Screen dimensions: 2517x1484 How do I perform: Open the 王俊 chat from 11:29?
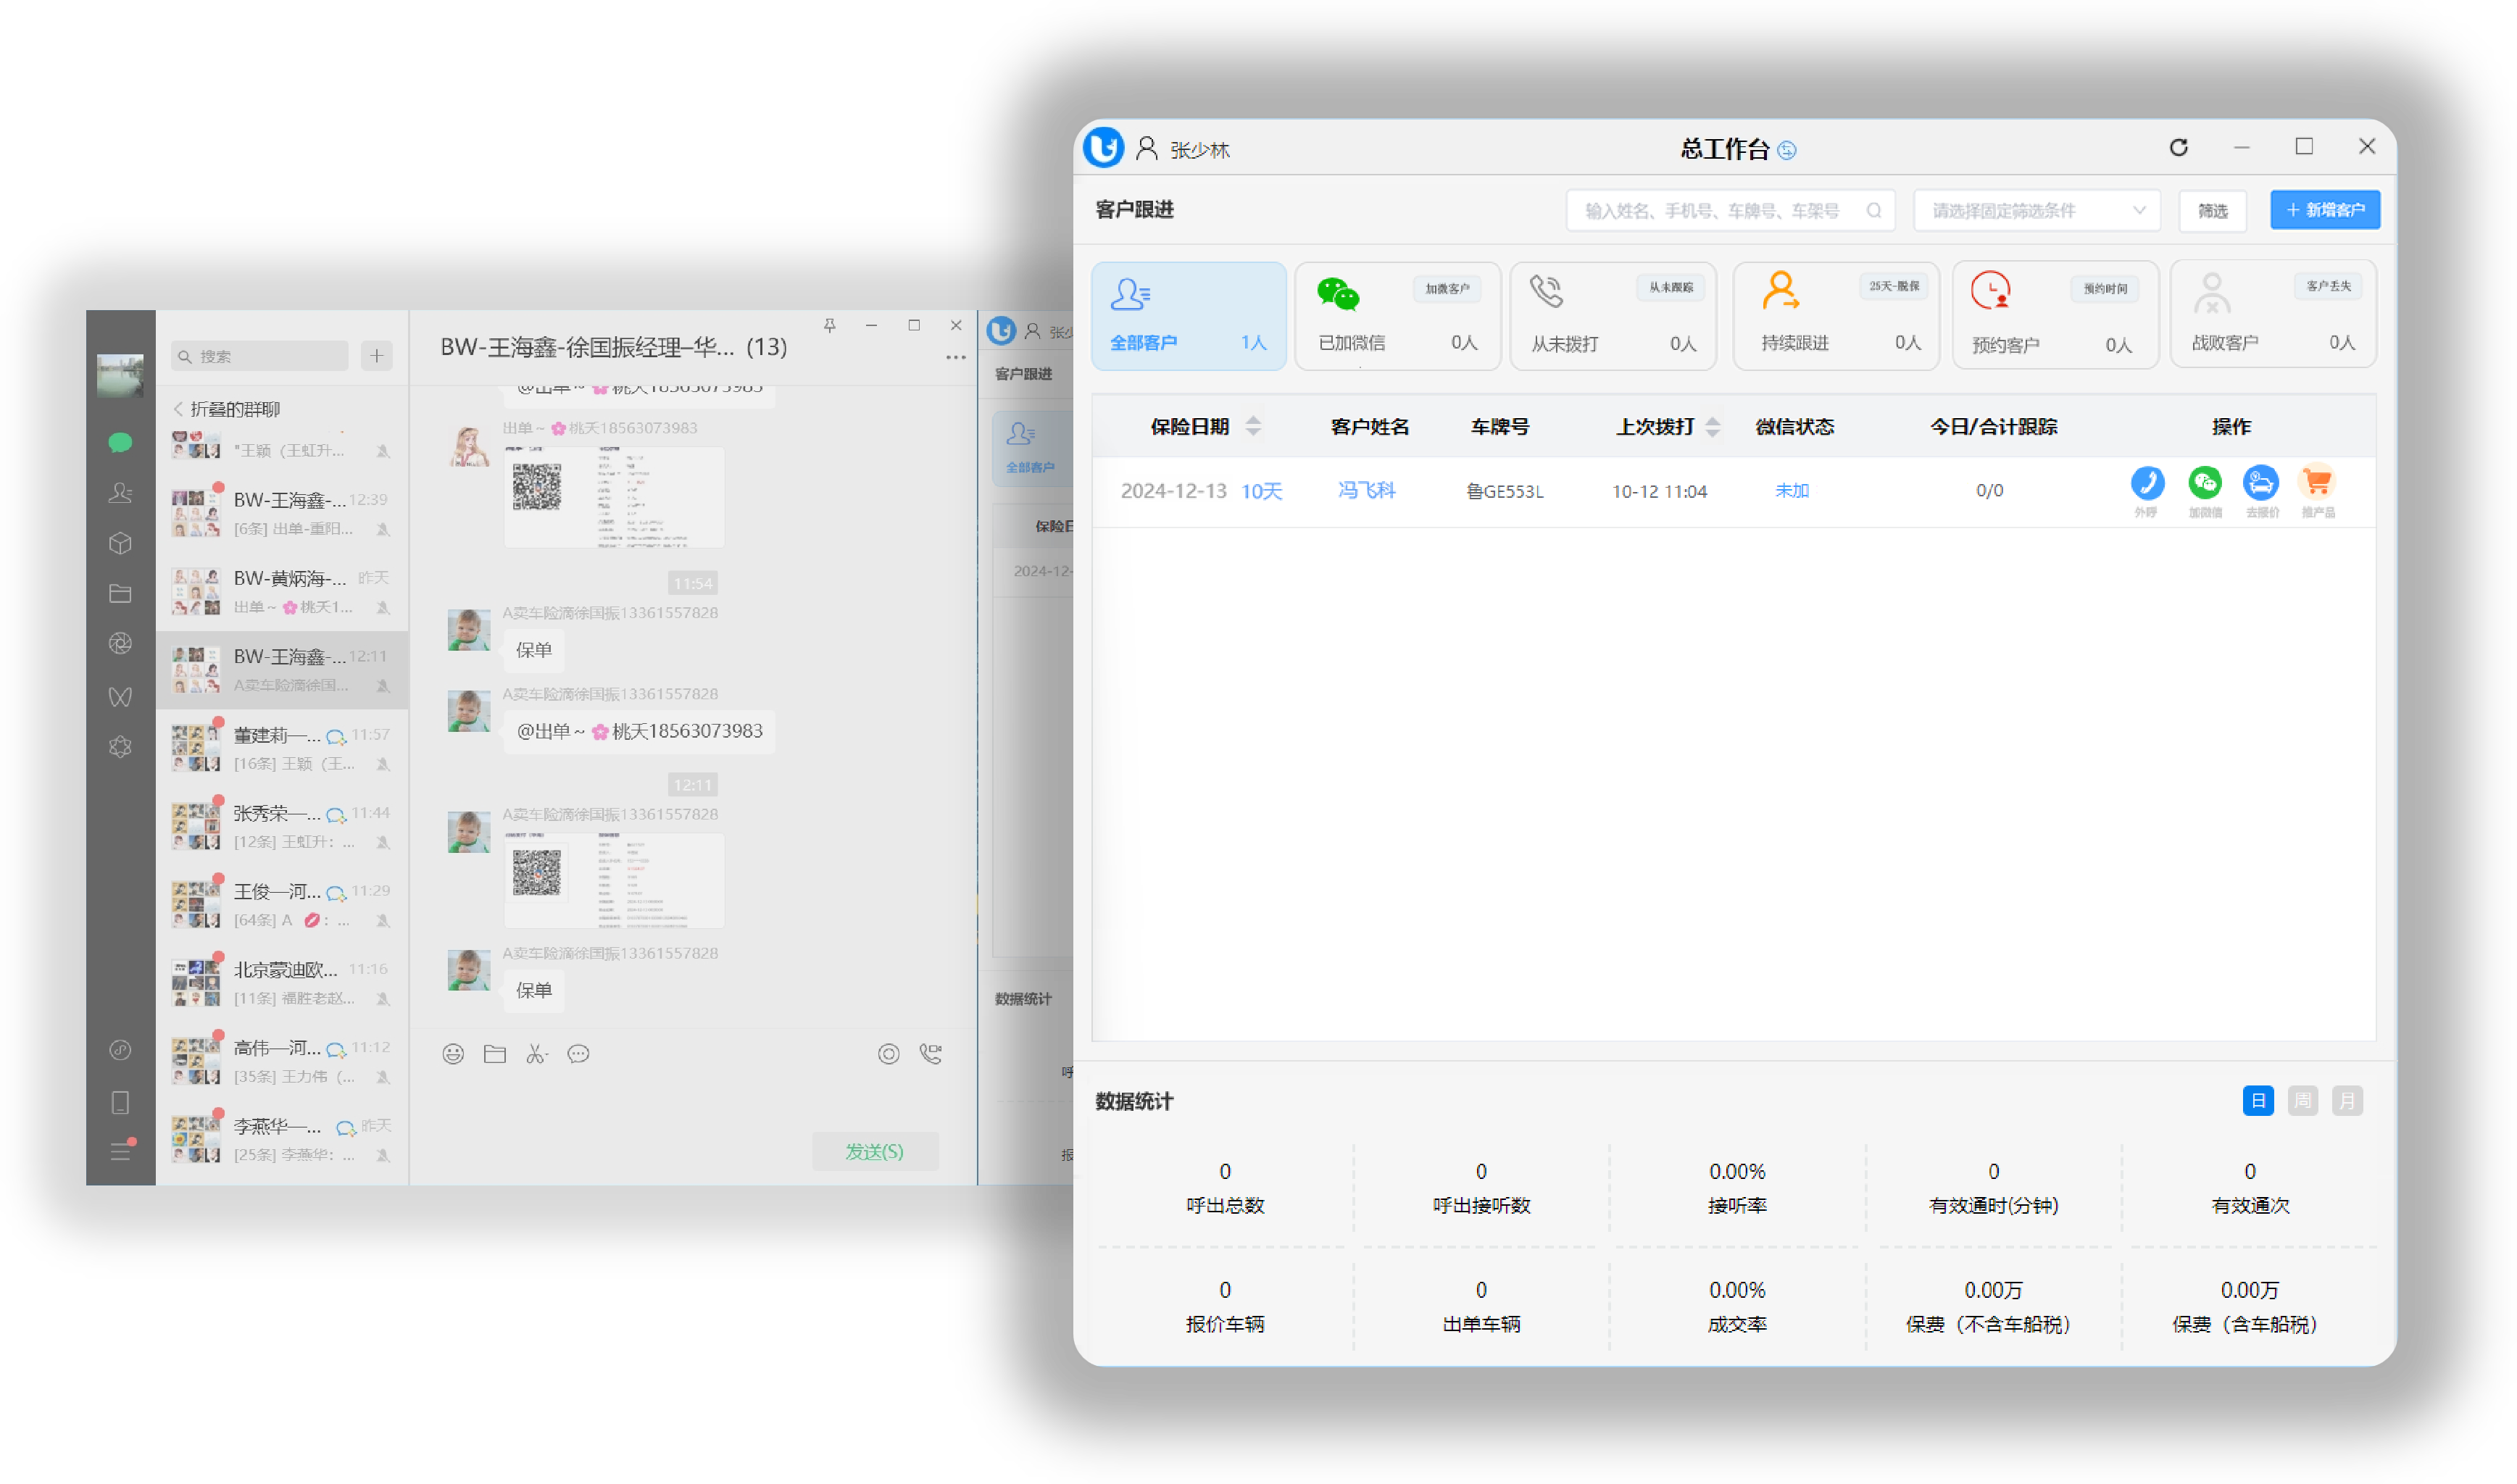pos(281,905)
